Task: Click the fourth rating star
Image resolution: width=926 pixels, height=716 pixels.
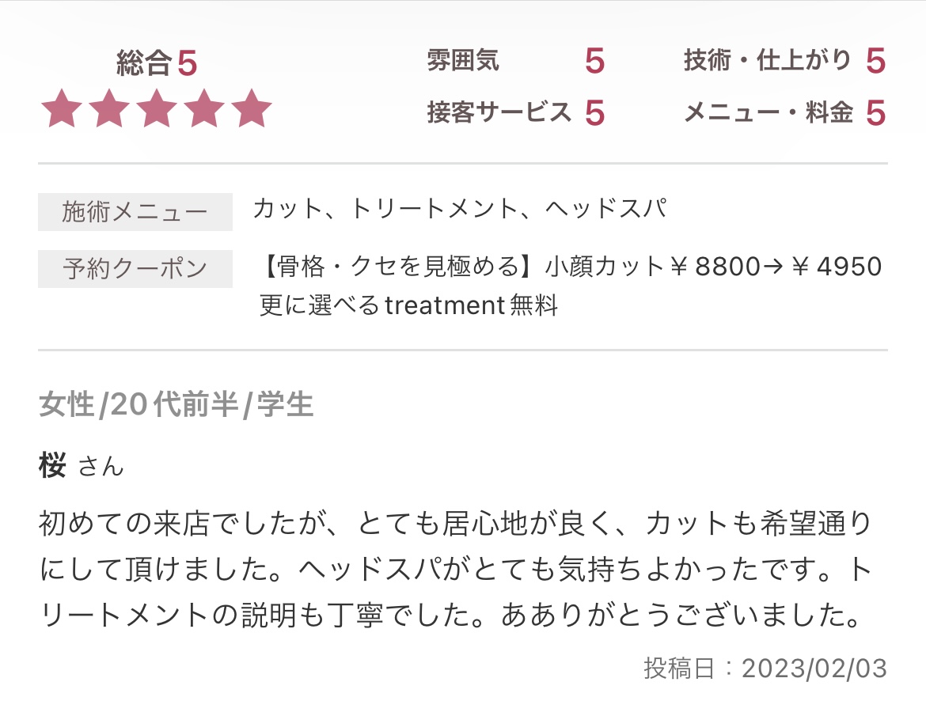Action: coord(203,109)
